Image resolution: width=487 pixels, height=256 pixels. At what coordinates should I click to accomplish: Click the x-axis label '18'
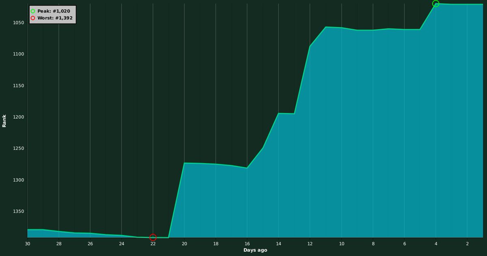pyautogui.click(x=216, y=244)
